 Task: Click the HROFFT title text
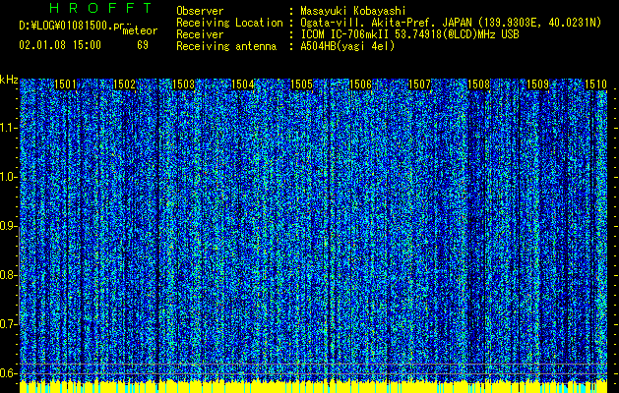101,8
